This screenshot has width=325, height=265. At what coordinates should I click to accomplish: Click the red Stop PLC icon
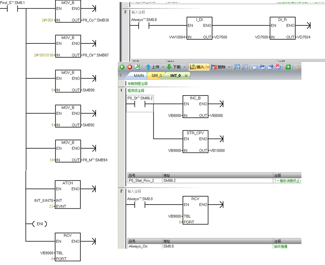click(x=130, y=67)
